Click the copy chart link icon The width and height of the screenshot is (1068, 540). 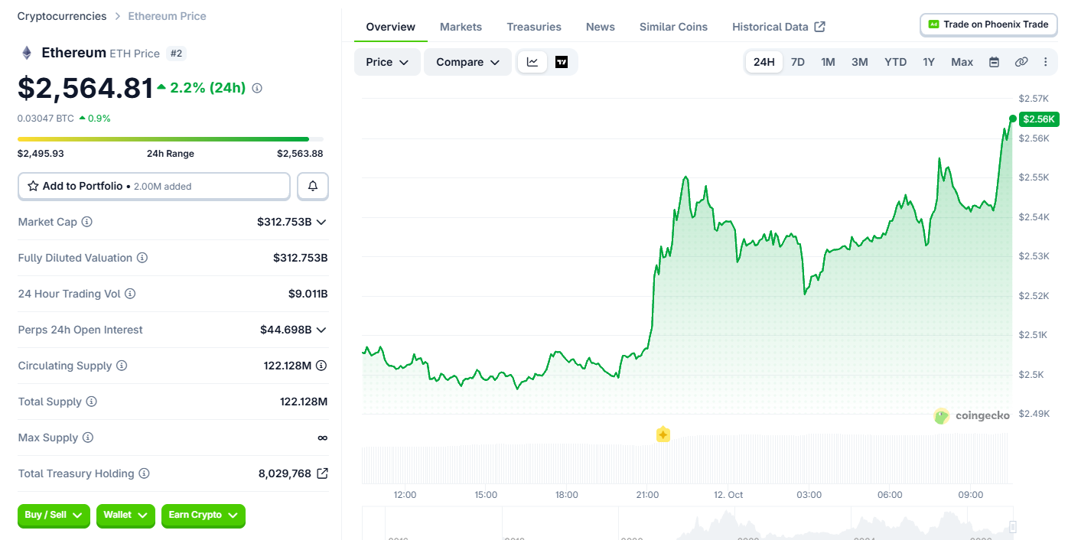pos(1021,62)
